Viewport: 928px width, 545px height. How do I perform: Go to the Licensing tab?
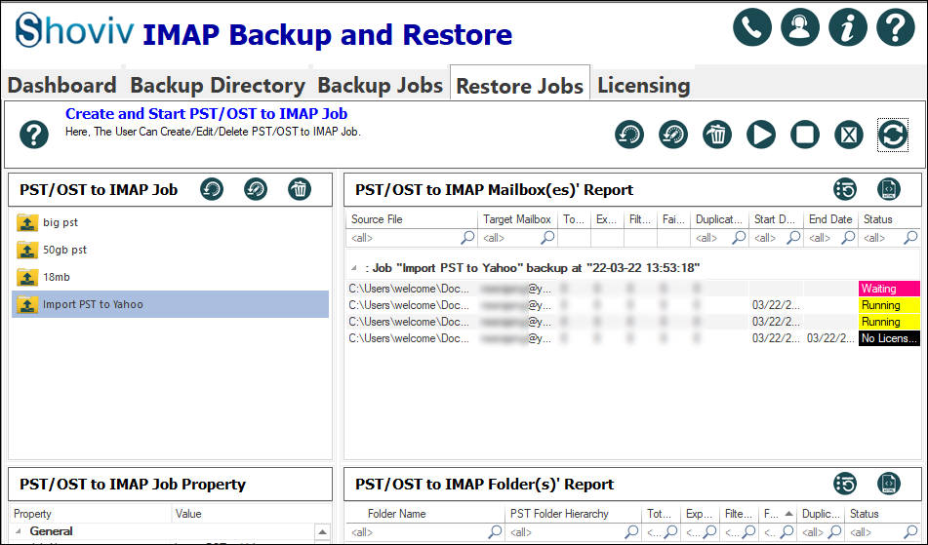(643, 85)
